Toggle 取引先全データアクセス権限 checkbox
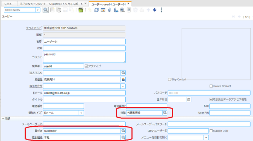 211,100
